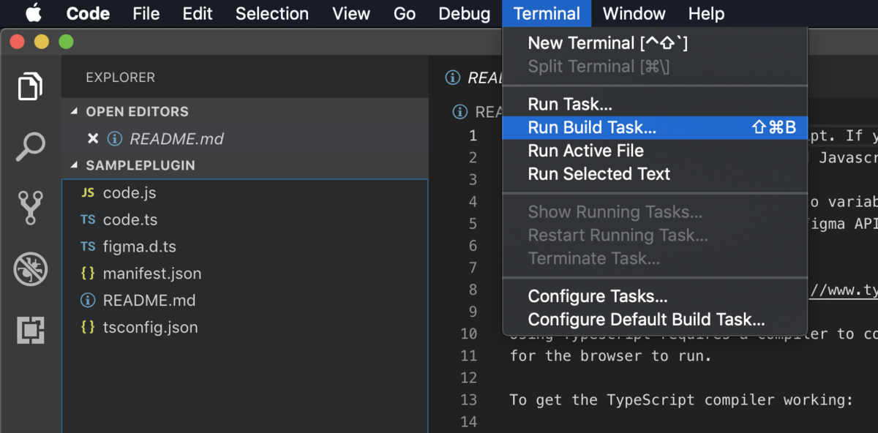Image resolution: width=878 pixels, height=433 pixels.
Task: Click the EXPLORER panel title
Action: [x=120, y=78]
